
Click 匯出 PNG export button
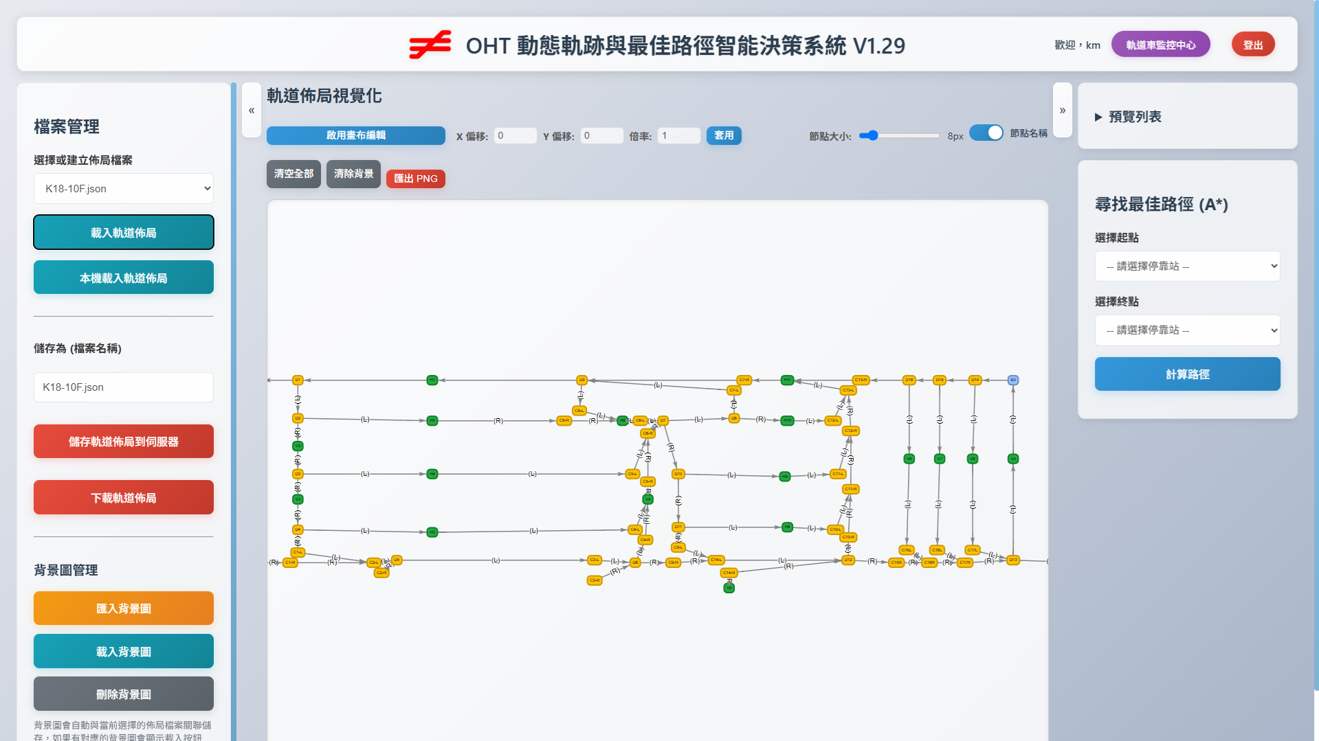(x=416, y=179)
